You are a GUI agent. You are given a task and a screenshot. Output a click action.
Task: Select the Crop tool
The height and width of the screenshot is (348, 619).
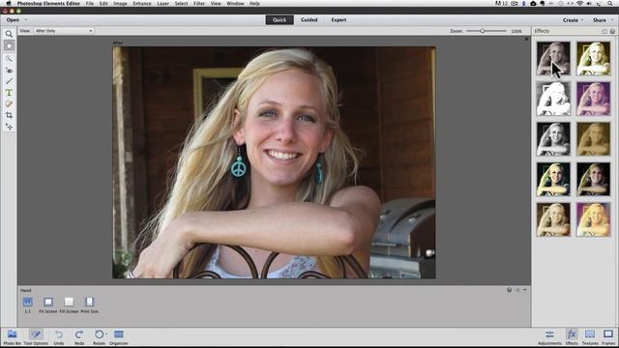[x=9, y=115]
